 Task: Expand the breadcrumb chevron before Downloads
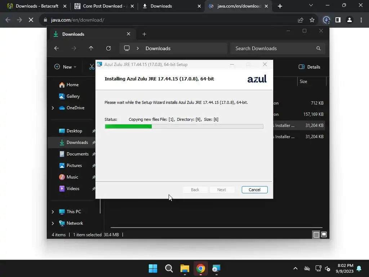(138, 48)
